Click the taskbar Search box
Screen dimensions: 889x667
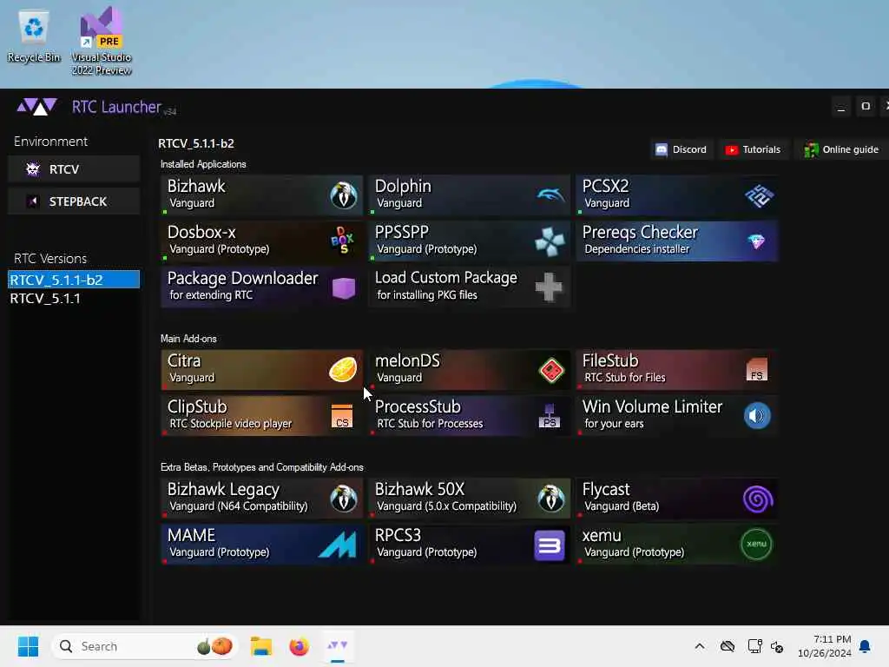pyautogui.click(x=145, y=646)
